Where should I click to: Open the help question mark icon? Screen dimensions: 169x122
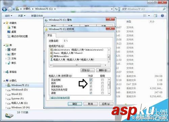[162, 16]
